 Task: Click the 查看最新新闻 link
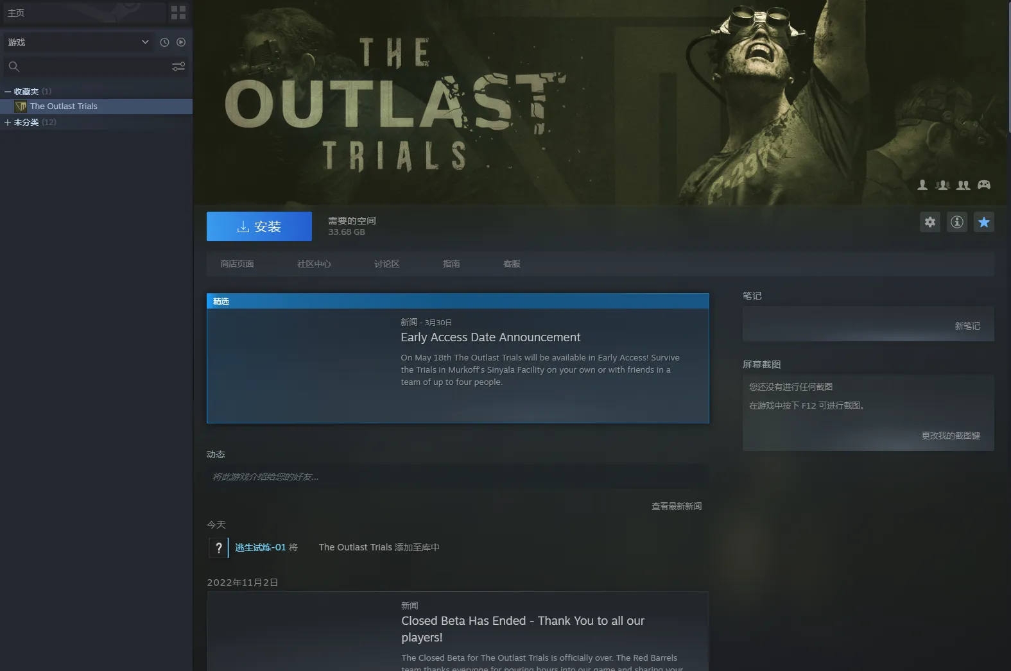click(x=676, y=506)
